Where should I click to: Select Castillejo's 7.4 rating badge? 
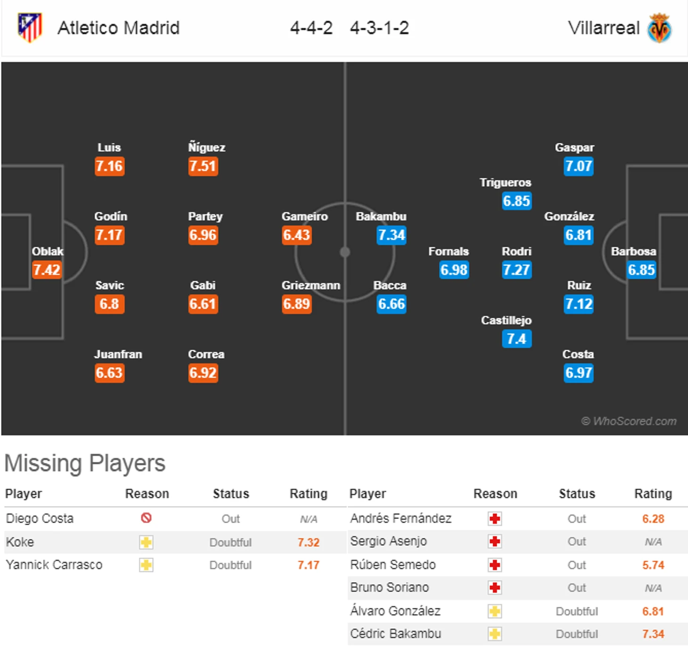coord(516,339)
